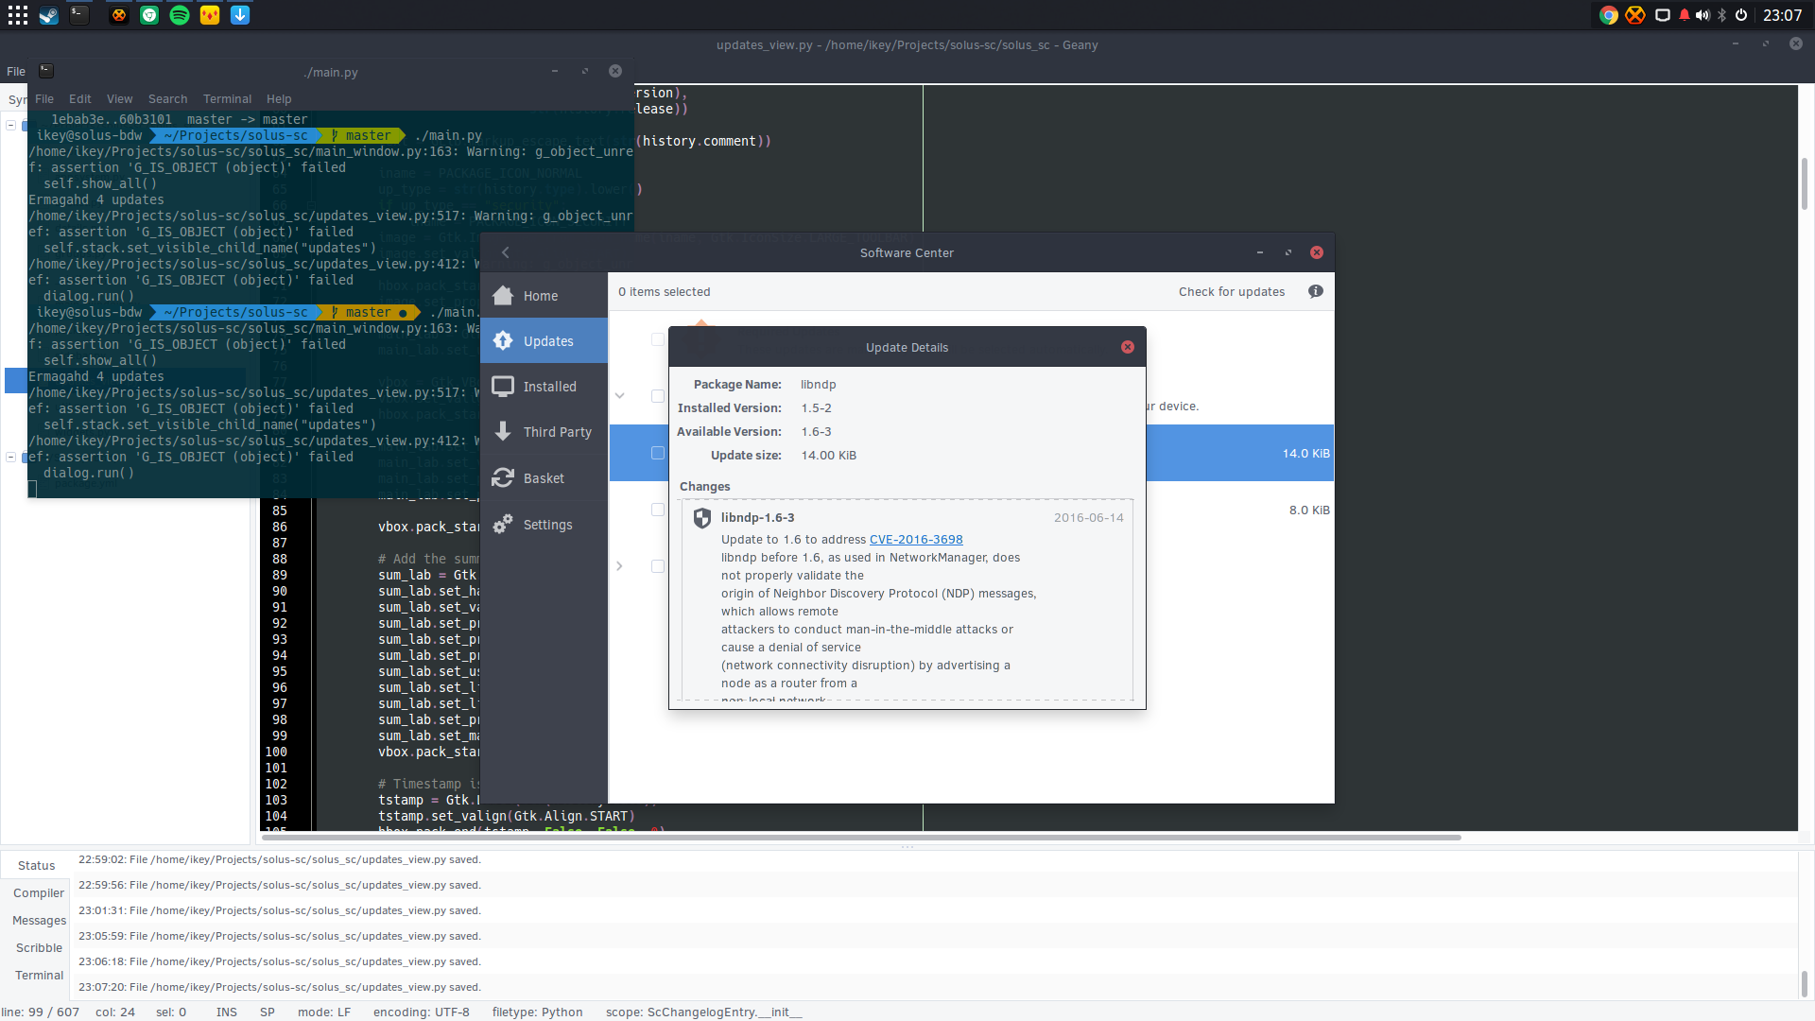Close the Update Details dialog
Image resolution: width=1815 pixels, height=1021 pixels.
1128,347
